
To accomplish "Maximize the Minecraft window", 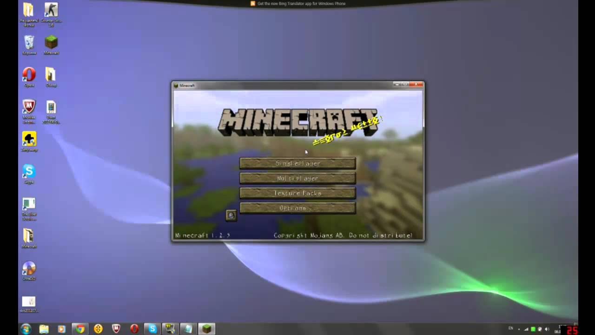I will point(405,84).
